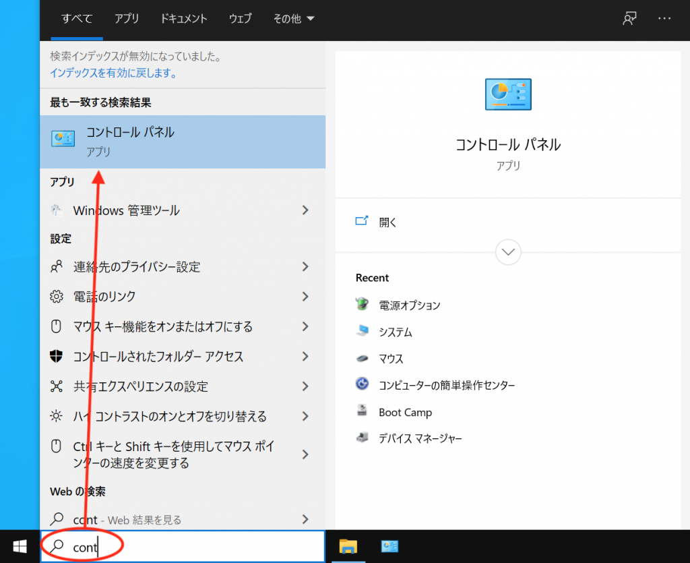Screen dimensions: 690x563
Task: Open File Explorer from the taskbar
Action: pyautogui.click(x=348, y=546)
